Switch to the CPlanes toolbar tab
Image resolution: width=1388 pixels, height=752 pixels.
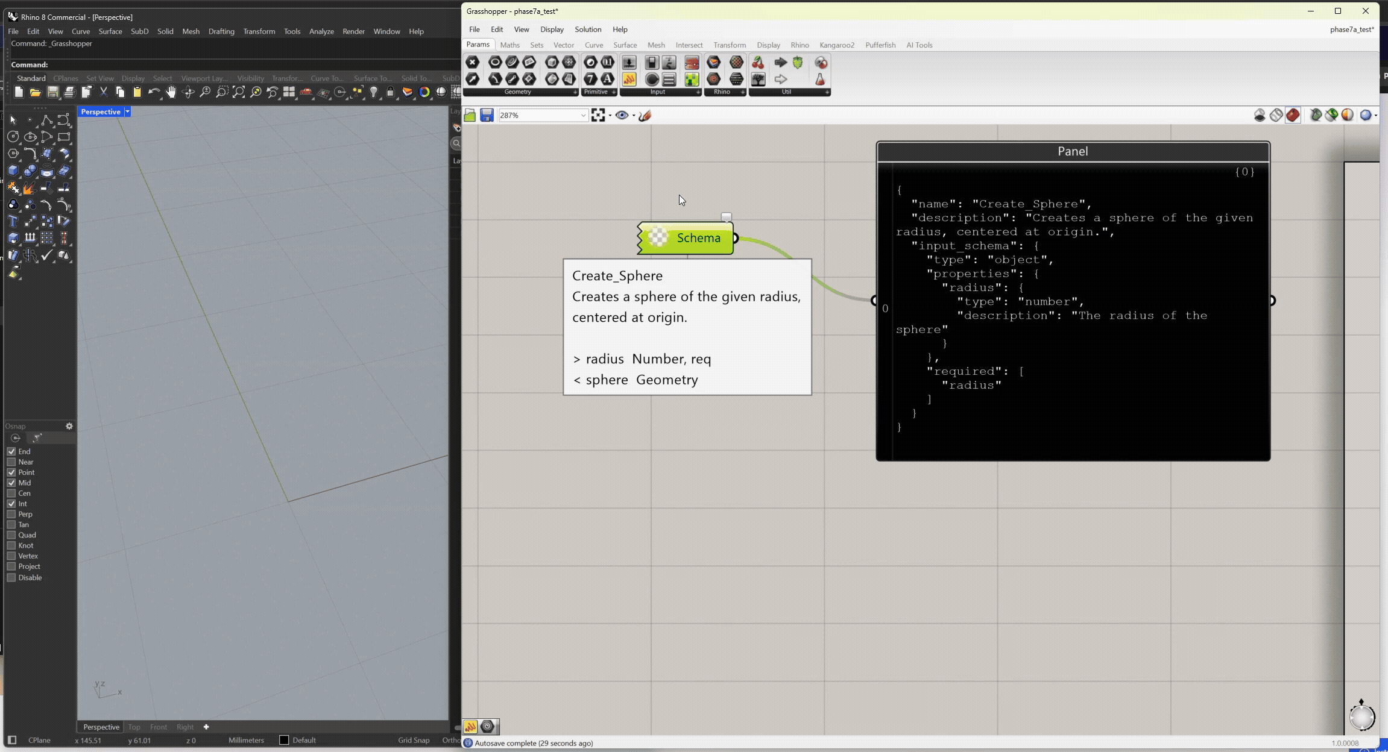[x=66, y=78]
